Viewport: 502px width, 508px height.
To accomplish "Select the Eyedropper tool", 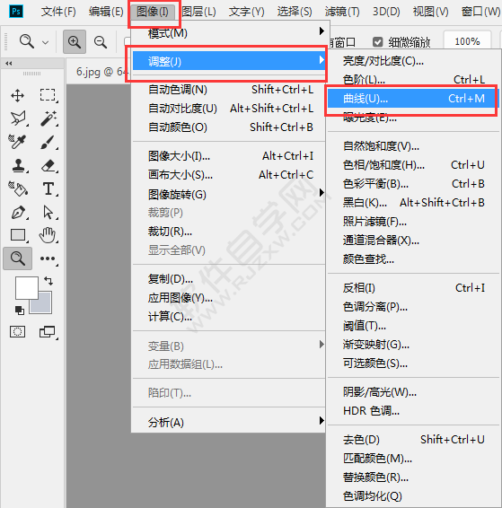I will coord(17,142).
